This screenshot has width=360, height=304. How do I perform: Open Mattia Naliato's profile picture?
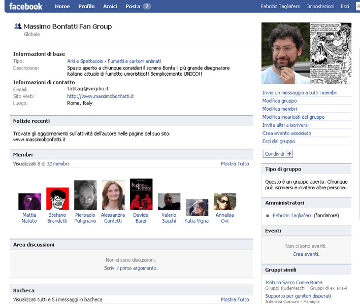coord(29,201)
